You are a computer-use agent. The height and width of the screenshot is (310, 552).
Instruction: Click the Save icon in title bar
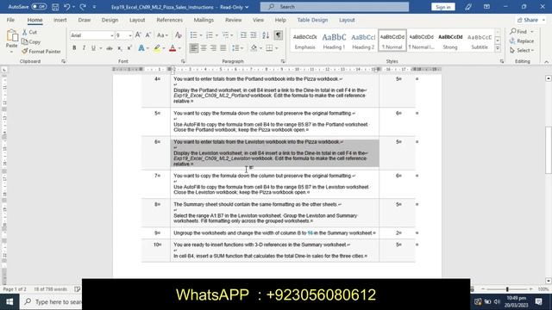(55, 7)
